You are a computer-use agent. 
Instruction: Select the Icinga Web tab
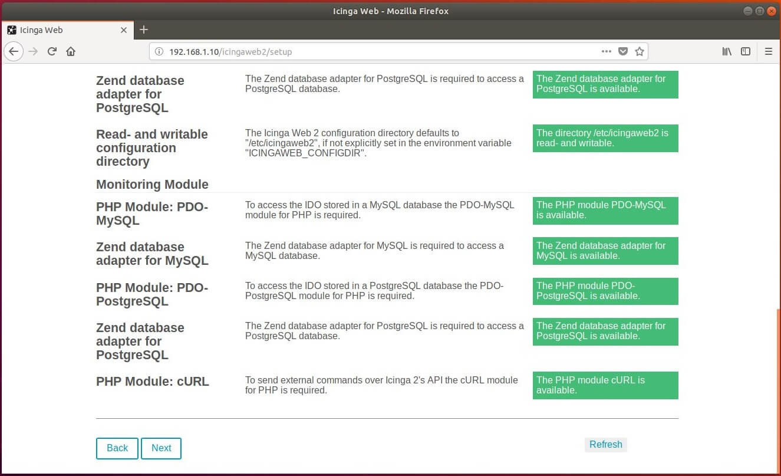click(59, 30)
